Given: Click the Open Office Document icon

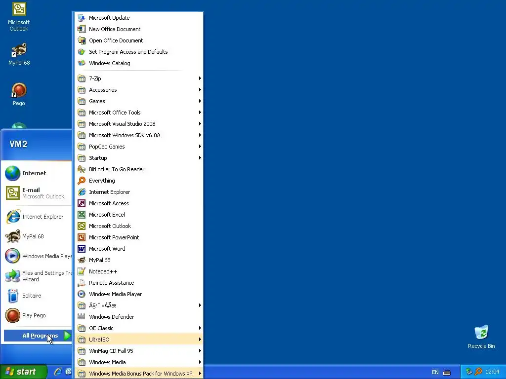Looking at the screenshot, I should tap(82, 40).
